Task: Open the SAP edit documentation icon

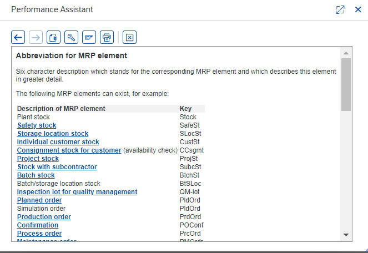Action: (x=89, y=37)
